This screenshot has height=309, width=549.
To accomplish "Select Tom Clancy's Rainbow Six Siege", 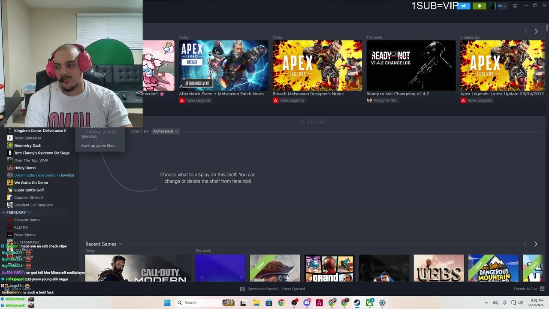I will (42, 153).
